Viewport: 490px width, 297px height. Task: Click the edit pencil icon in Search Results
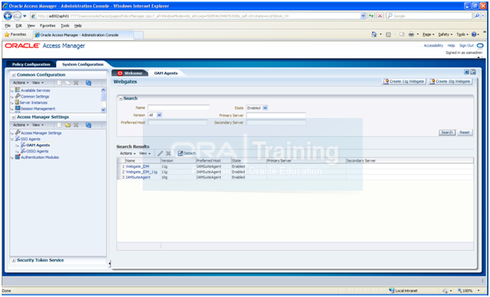tap(160, 153)
